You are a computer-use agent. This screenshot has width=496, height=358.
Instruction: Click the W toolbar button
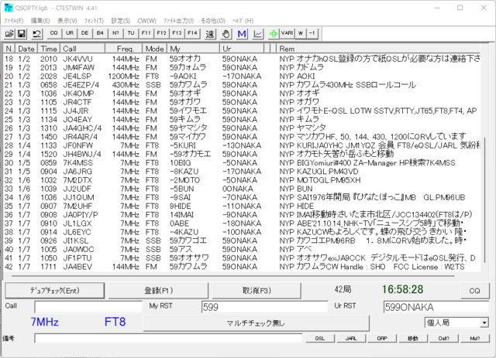[x=301, y=33]
